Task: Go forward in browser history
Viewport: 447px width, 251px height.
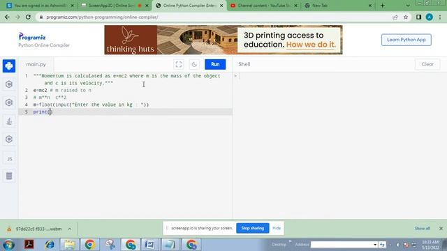Action: pos(17,17)
